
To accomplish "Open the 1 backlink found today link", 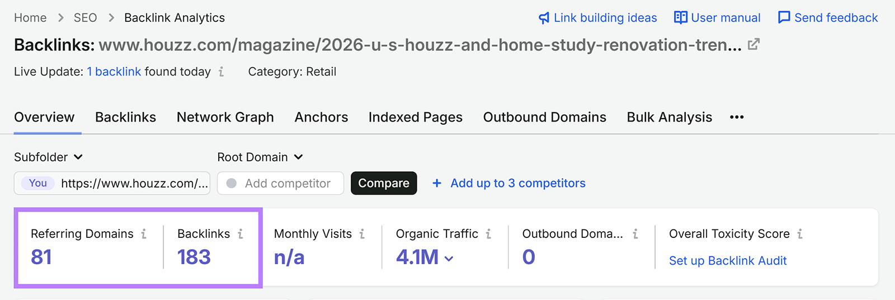I will 114,72.
